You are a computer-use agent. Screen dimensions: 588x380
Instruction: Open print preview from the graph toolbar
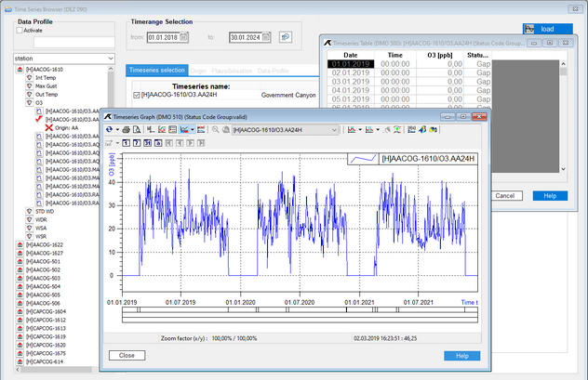(x=137, y=129)
